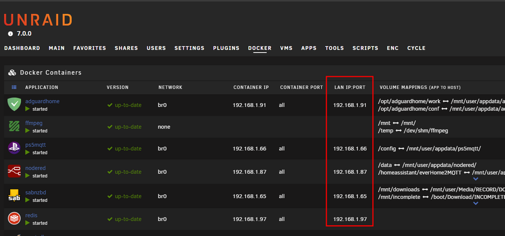Click LAN IP 192.168.1.87

[350, 172]
